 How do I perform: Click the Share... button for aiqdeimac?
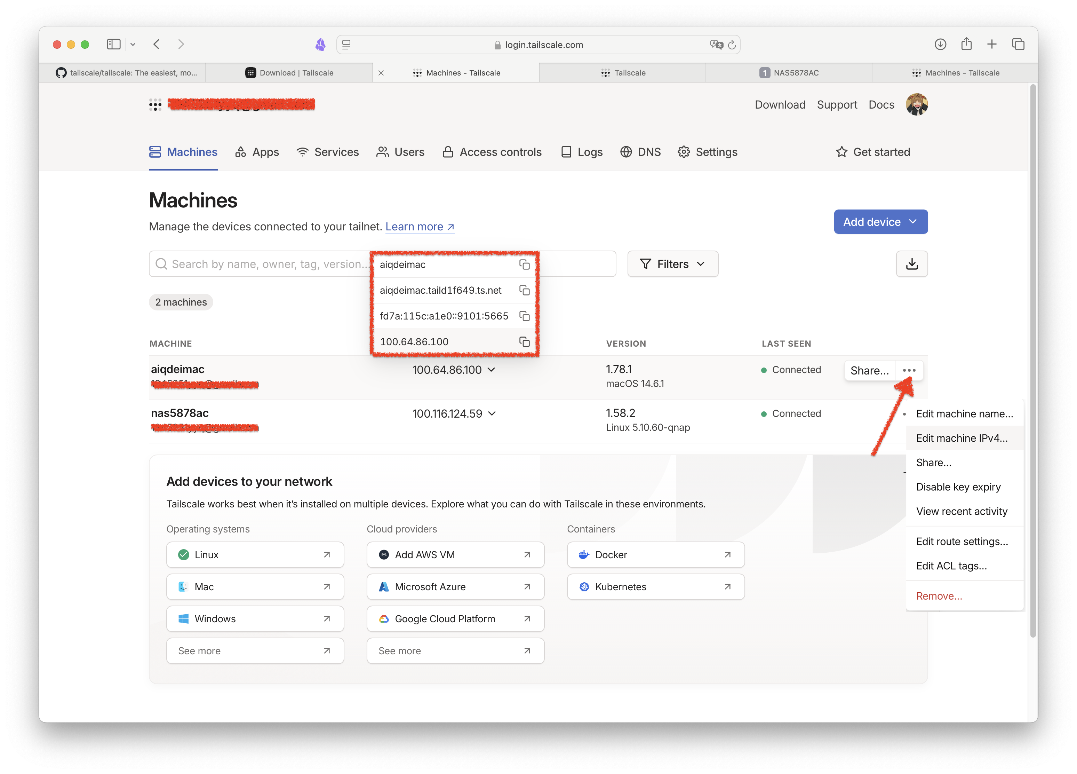pos(869,370)
